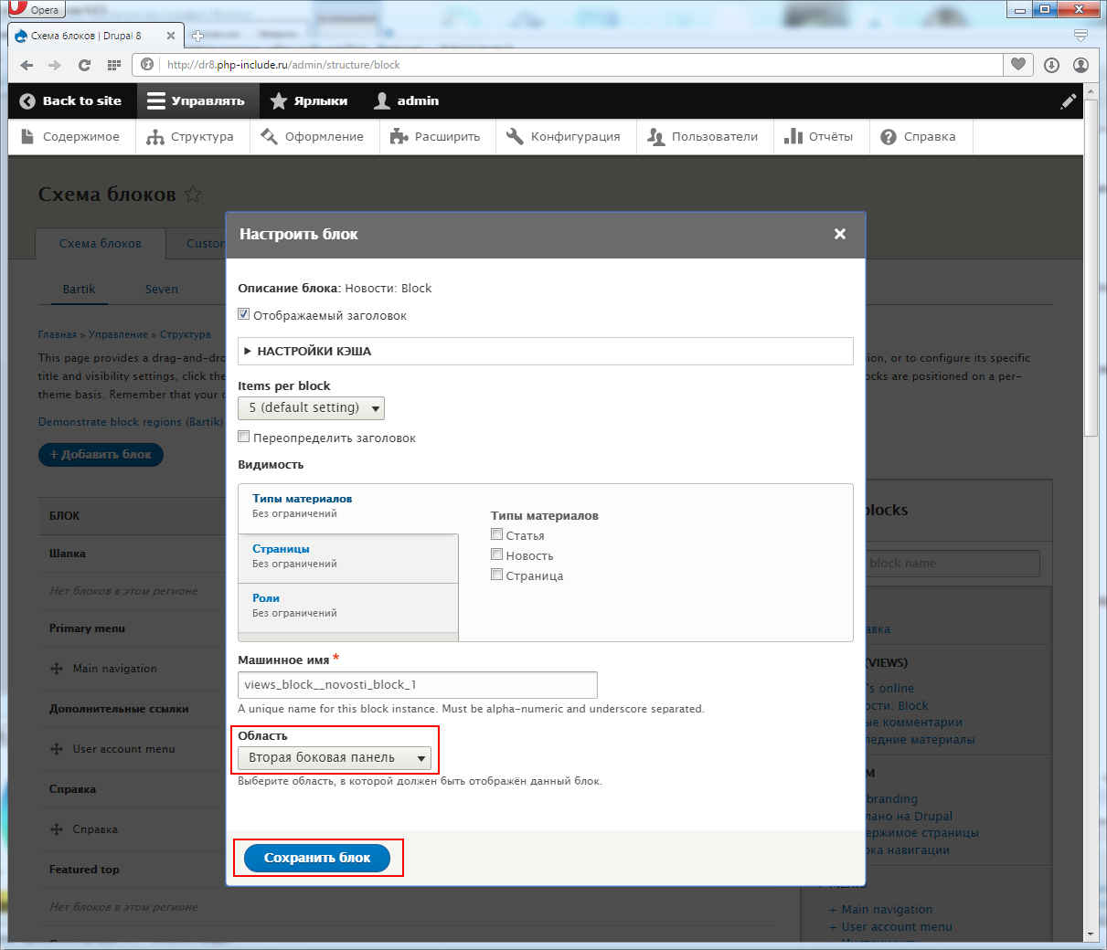Show site information globe icon
1107x950 pixels.
point(147,65)
